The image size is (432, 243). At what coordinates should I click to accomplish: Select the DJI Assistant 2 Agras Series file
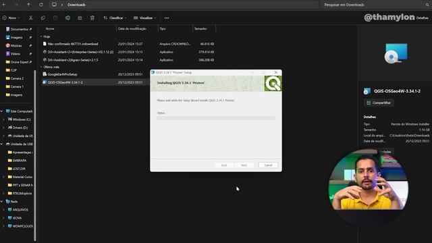click(72, 60)
